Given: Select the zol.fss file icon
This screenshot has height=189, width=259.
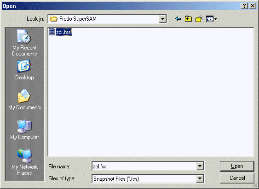Looking at the screenshot, I should click(52, 32).
